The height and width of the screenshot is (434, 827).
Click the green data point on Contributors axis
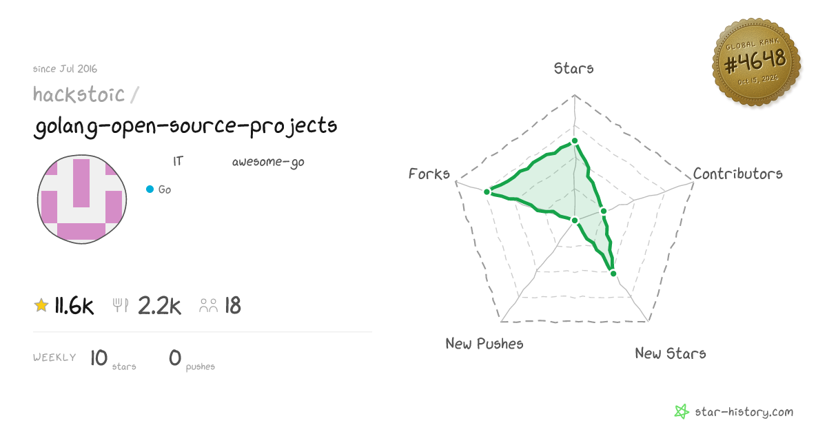(x=603, y=211)
